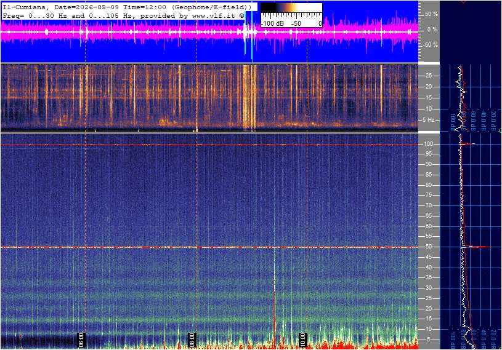This screenshot has height=350, width=502.
Task: Click the 75 frequency axis label
Action: coord(428,195)
